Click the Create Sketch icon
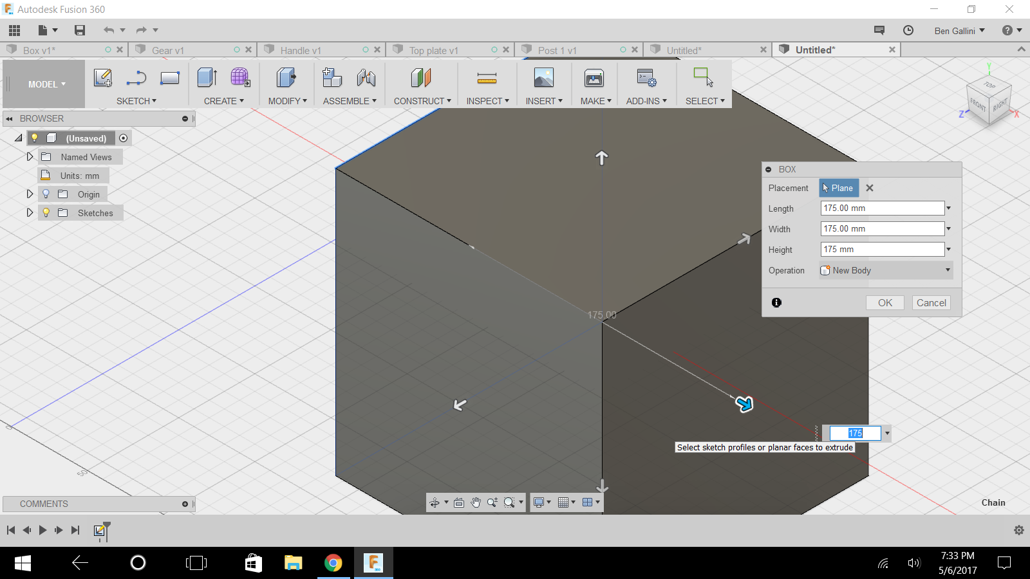 tap(103, 78)
